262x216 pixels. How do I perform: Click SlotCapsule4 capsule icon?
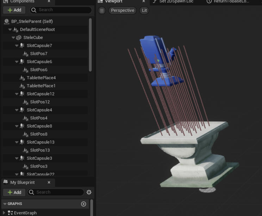click(x=22, y=110)
